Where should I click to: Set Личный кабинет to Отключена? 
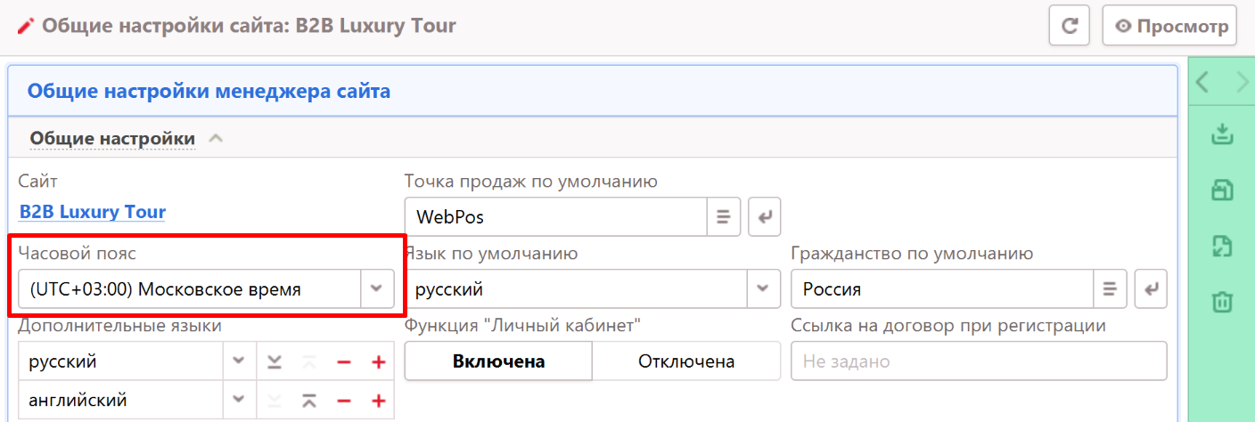(x=685, y=361)
